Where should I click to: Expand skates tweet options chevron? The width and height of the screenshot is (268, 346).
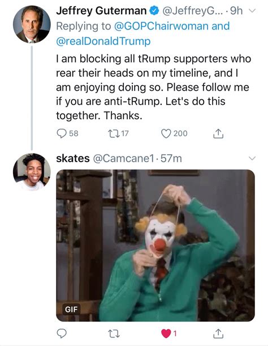(252, 158)
